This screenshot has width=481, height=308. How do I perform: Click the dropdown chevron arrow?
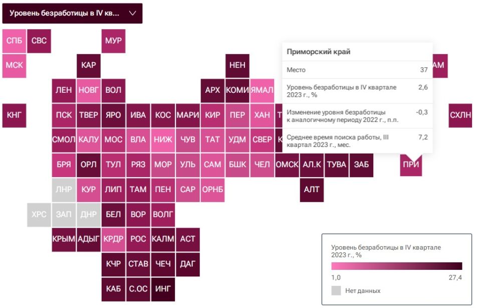click(132, 13)
